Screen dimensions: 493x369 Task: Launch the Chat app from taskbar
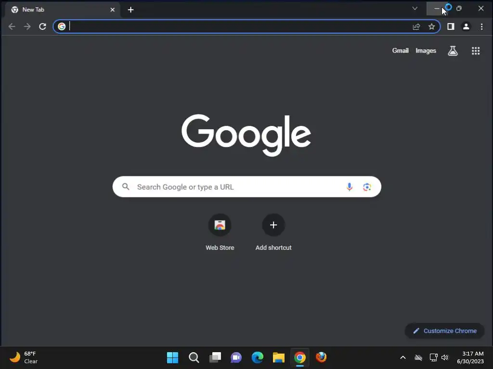(236, 357)
